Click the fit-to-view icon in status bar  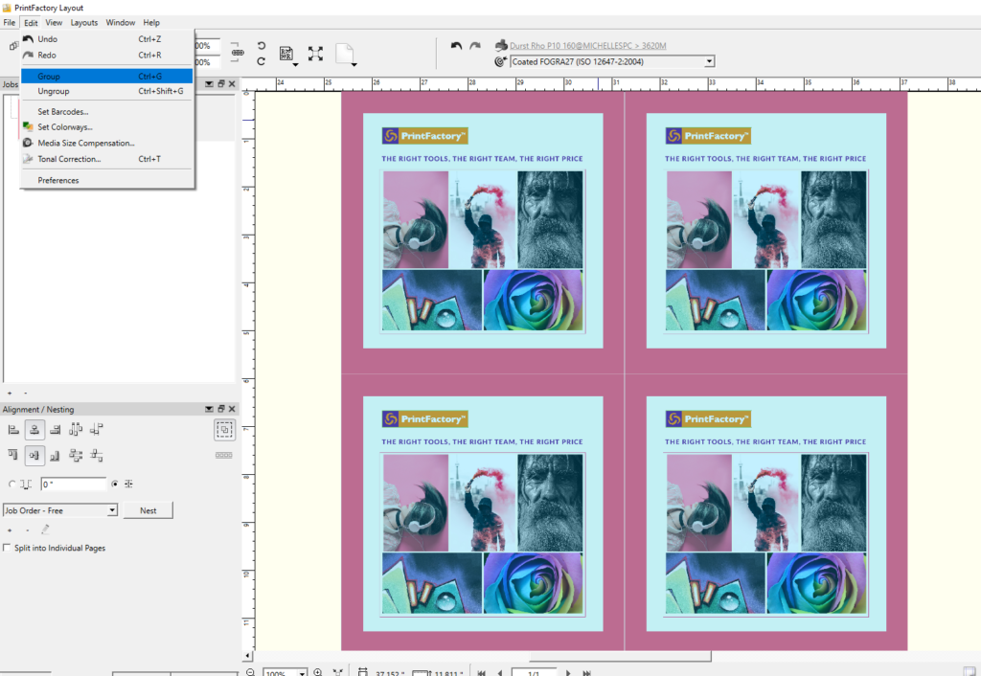(338, 672)
